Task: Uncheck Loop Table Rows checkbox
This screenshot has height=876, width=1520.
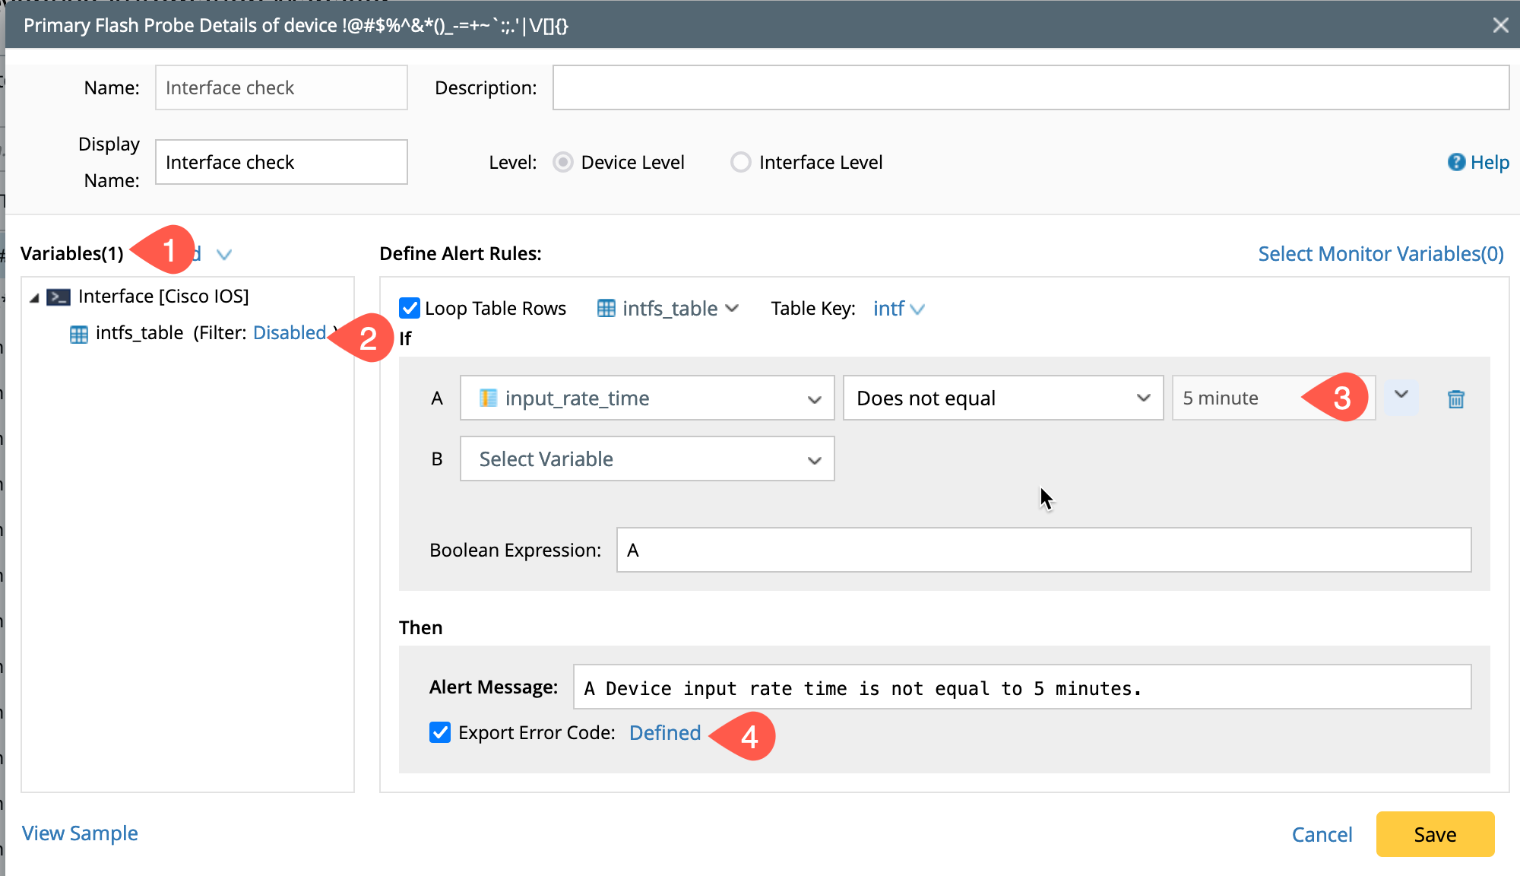Action: point(410,308)
